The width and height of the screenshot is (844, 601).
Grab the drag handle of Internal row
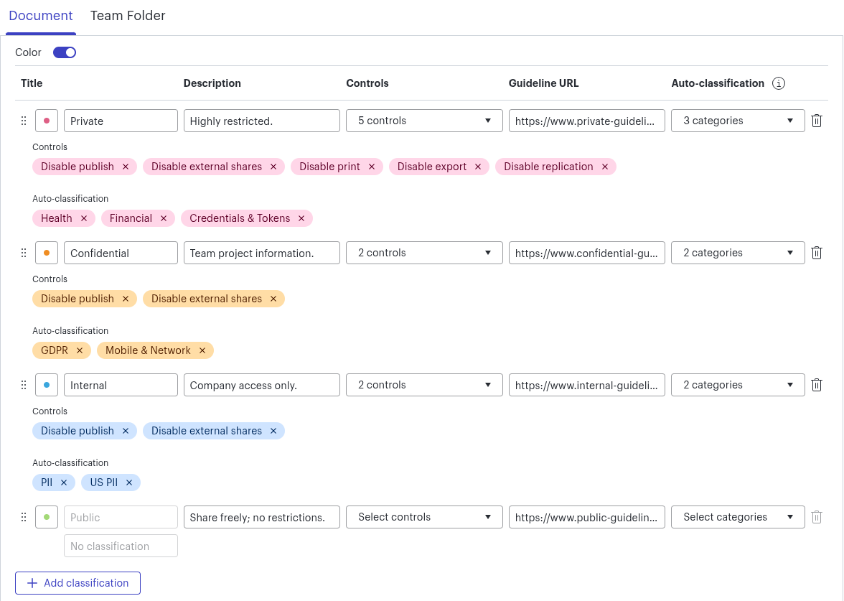23,385
